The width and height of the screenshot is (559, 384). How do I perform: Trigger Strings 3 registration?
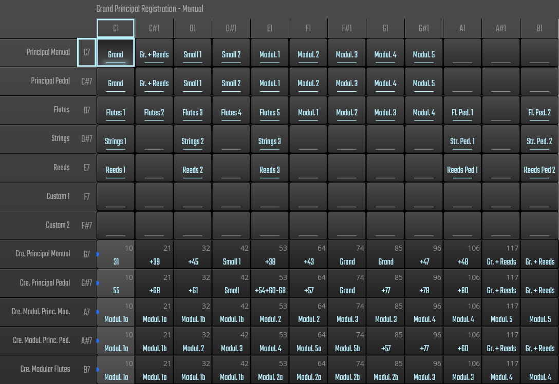[270, 139]
